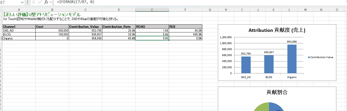Click the SNS_AD bar in the chart
347x111 pixels.
[x=246, y=65]
